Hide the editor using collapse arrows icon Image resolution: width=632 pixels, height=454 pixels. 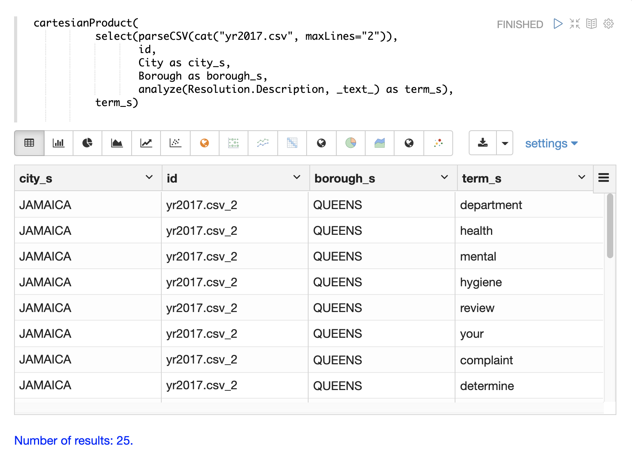(575, 24)
